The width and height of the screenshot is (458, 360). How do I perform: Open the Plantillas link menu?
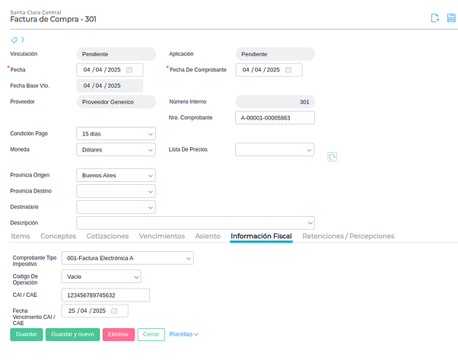(183, 334)
